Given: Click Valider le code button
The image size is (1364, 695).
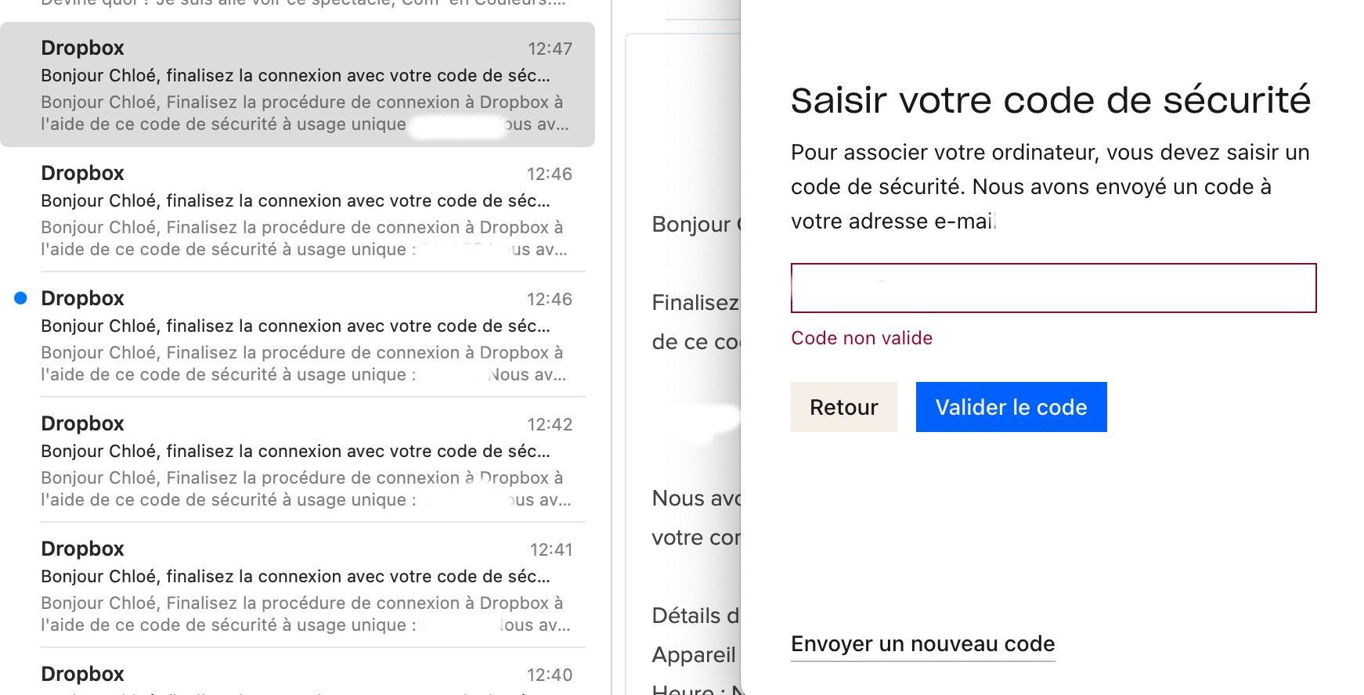Looking at the screenshot, I should (x=1011, y=407).
